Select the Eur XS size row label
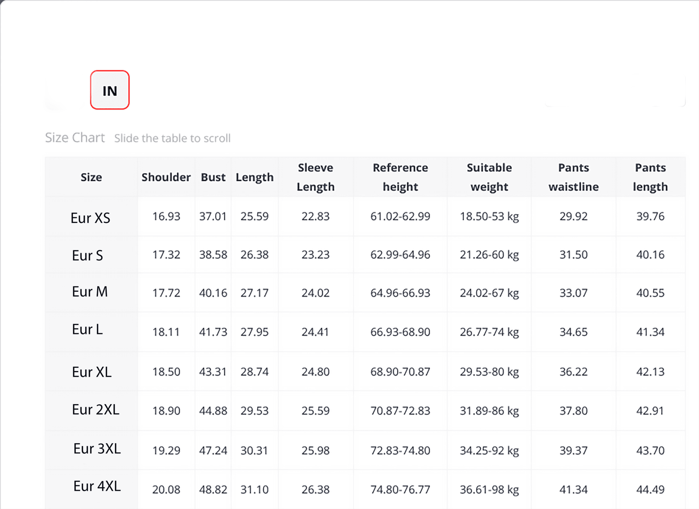The image size is (699, 509). pos(90,218)
